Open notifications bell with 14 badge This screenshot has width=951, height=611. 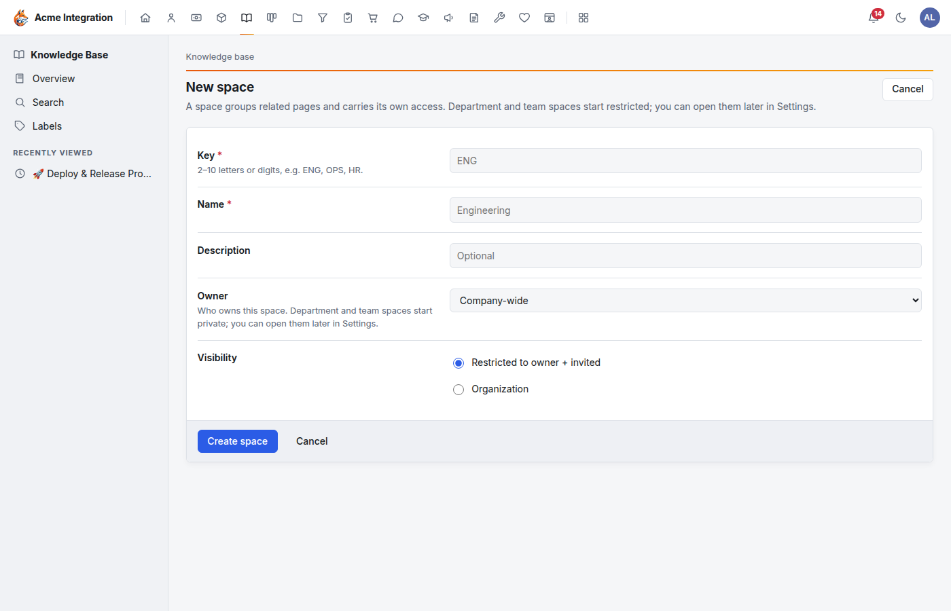click(874, 17)
